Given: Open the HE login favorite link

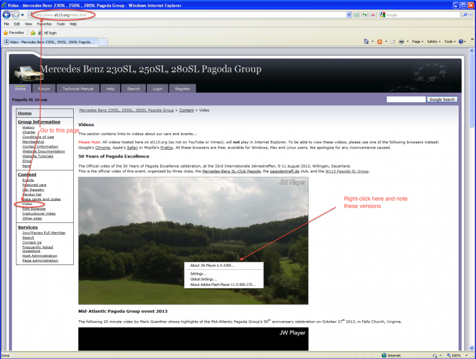Looking at the screenshot, I should [x=48, y=33].
